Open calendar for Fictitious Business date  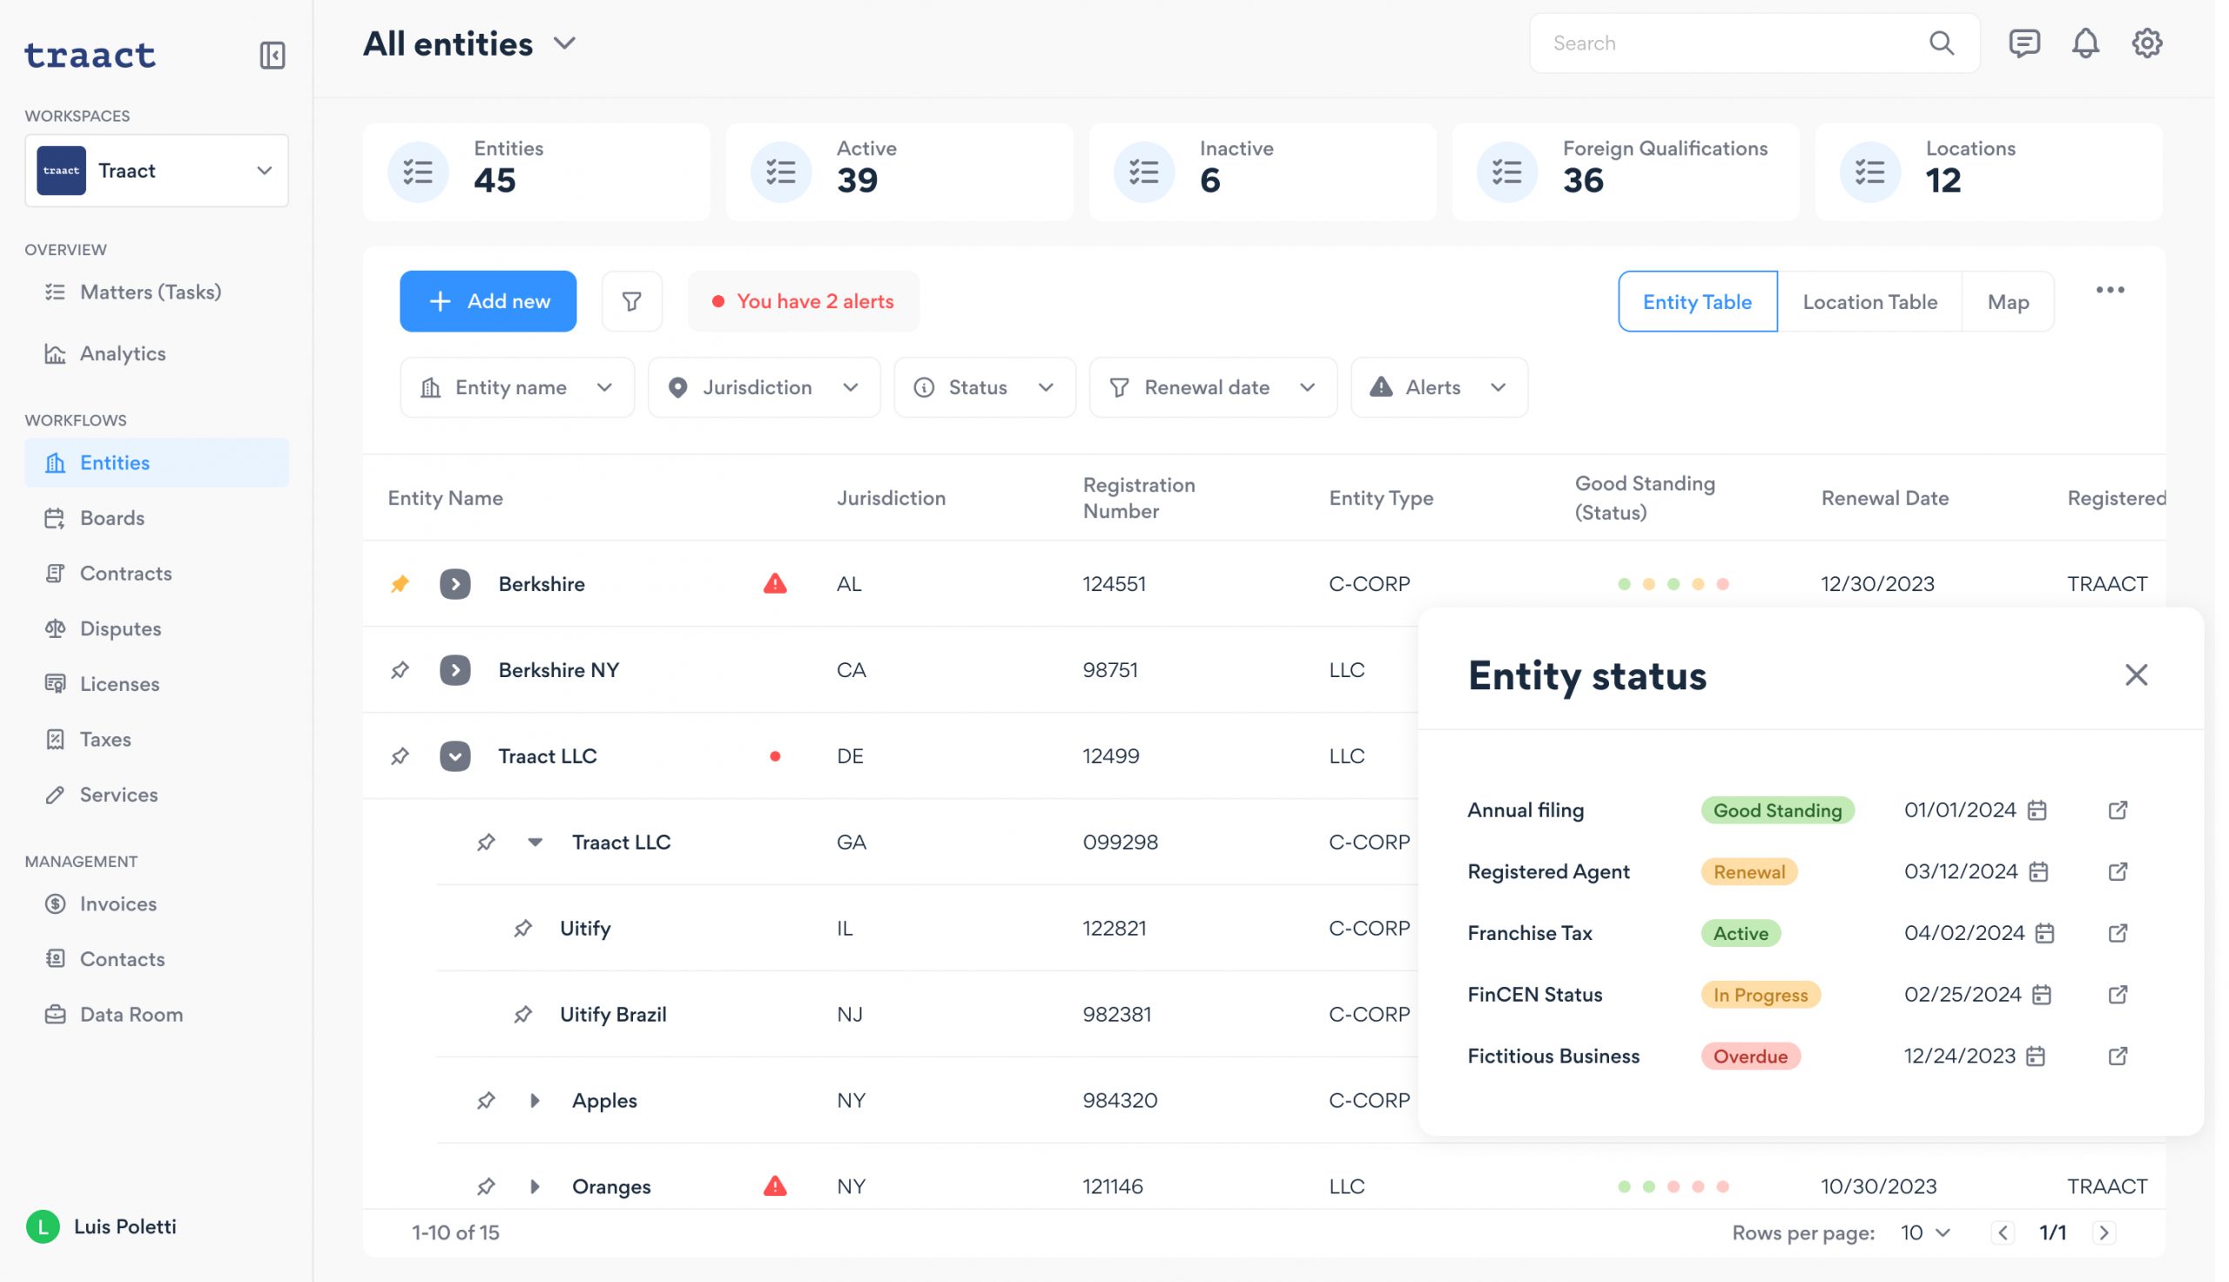coord(2034,1056)
